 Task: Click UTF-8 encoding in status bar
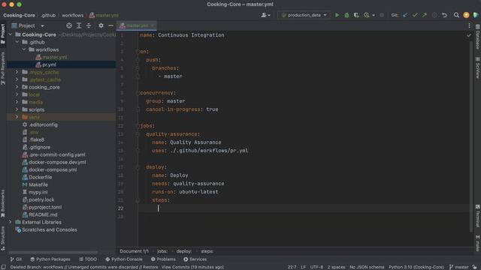tap(316, 267)
